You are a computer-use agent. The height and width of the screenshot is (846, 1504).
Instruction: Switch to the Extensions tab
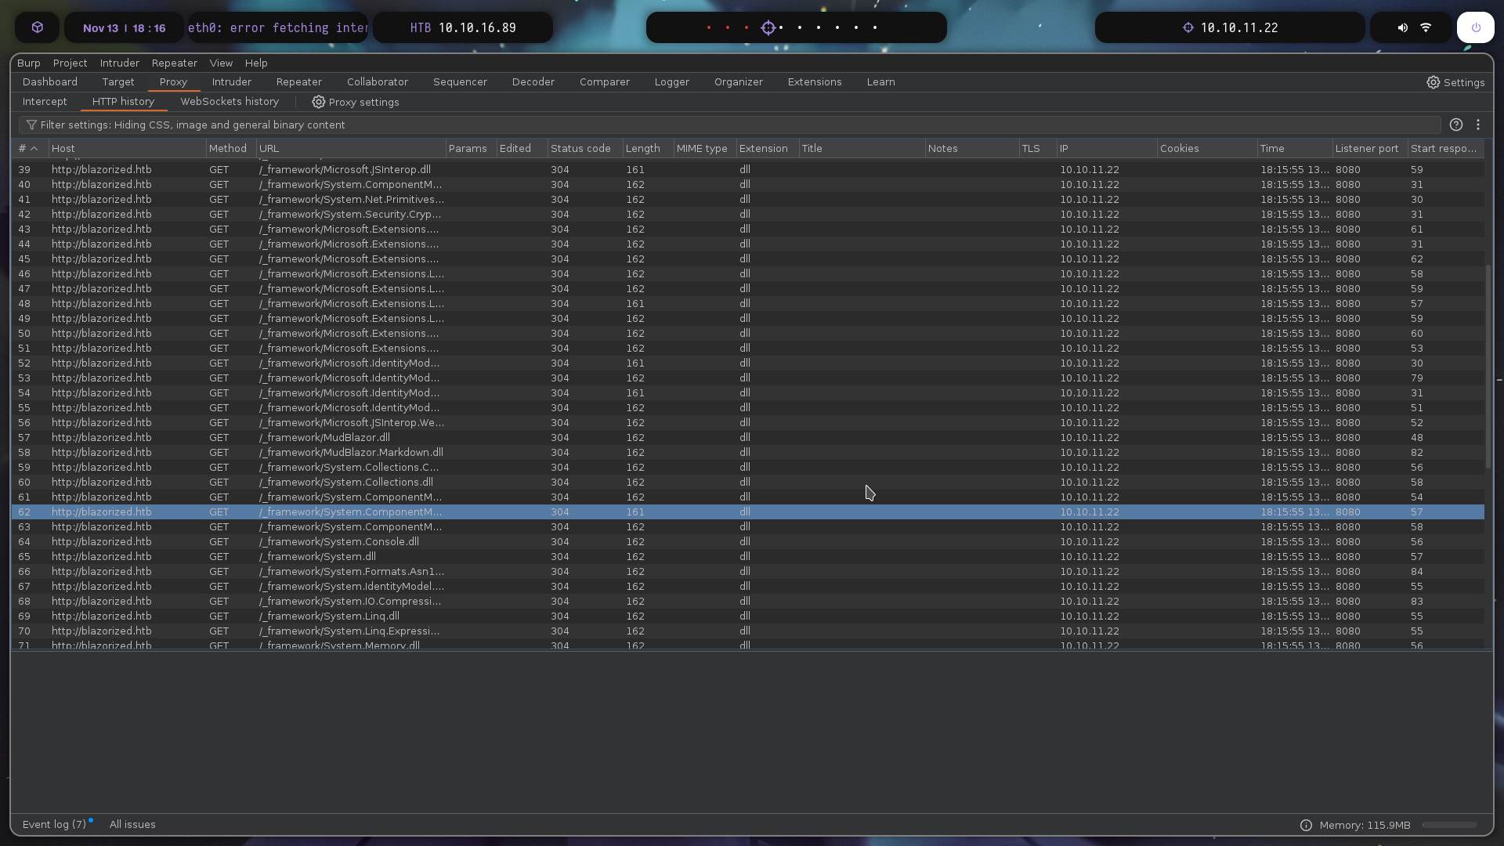(x=815, y=81)
